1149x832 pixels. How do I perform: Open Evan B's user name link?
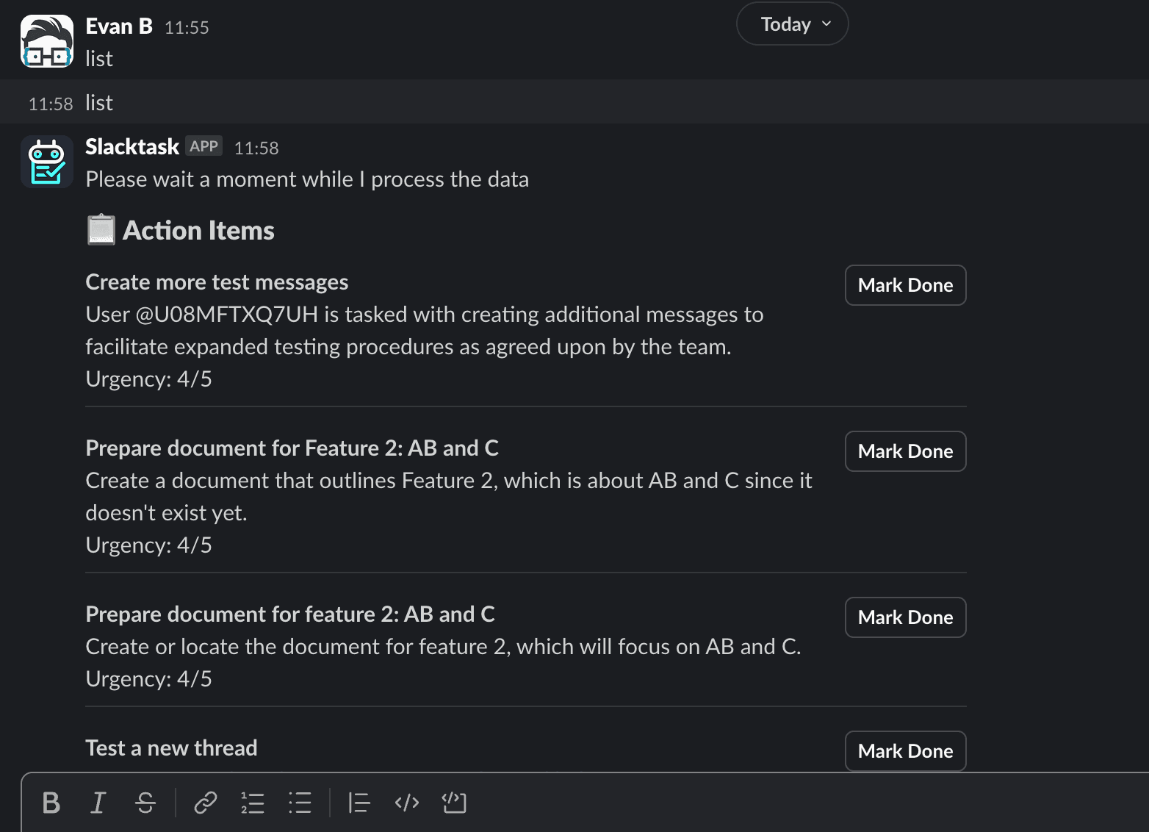coord(119,26)
